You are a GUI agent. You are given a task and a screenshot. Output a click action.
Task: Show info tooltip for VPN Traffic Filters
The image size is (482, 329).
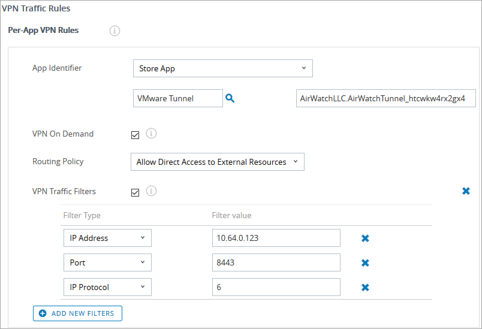(151, 191)
